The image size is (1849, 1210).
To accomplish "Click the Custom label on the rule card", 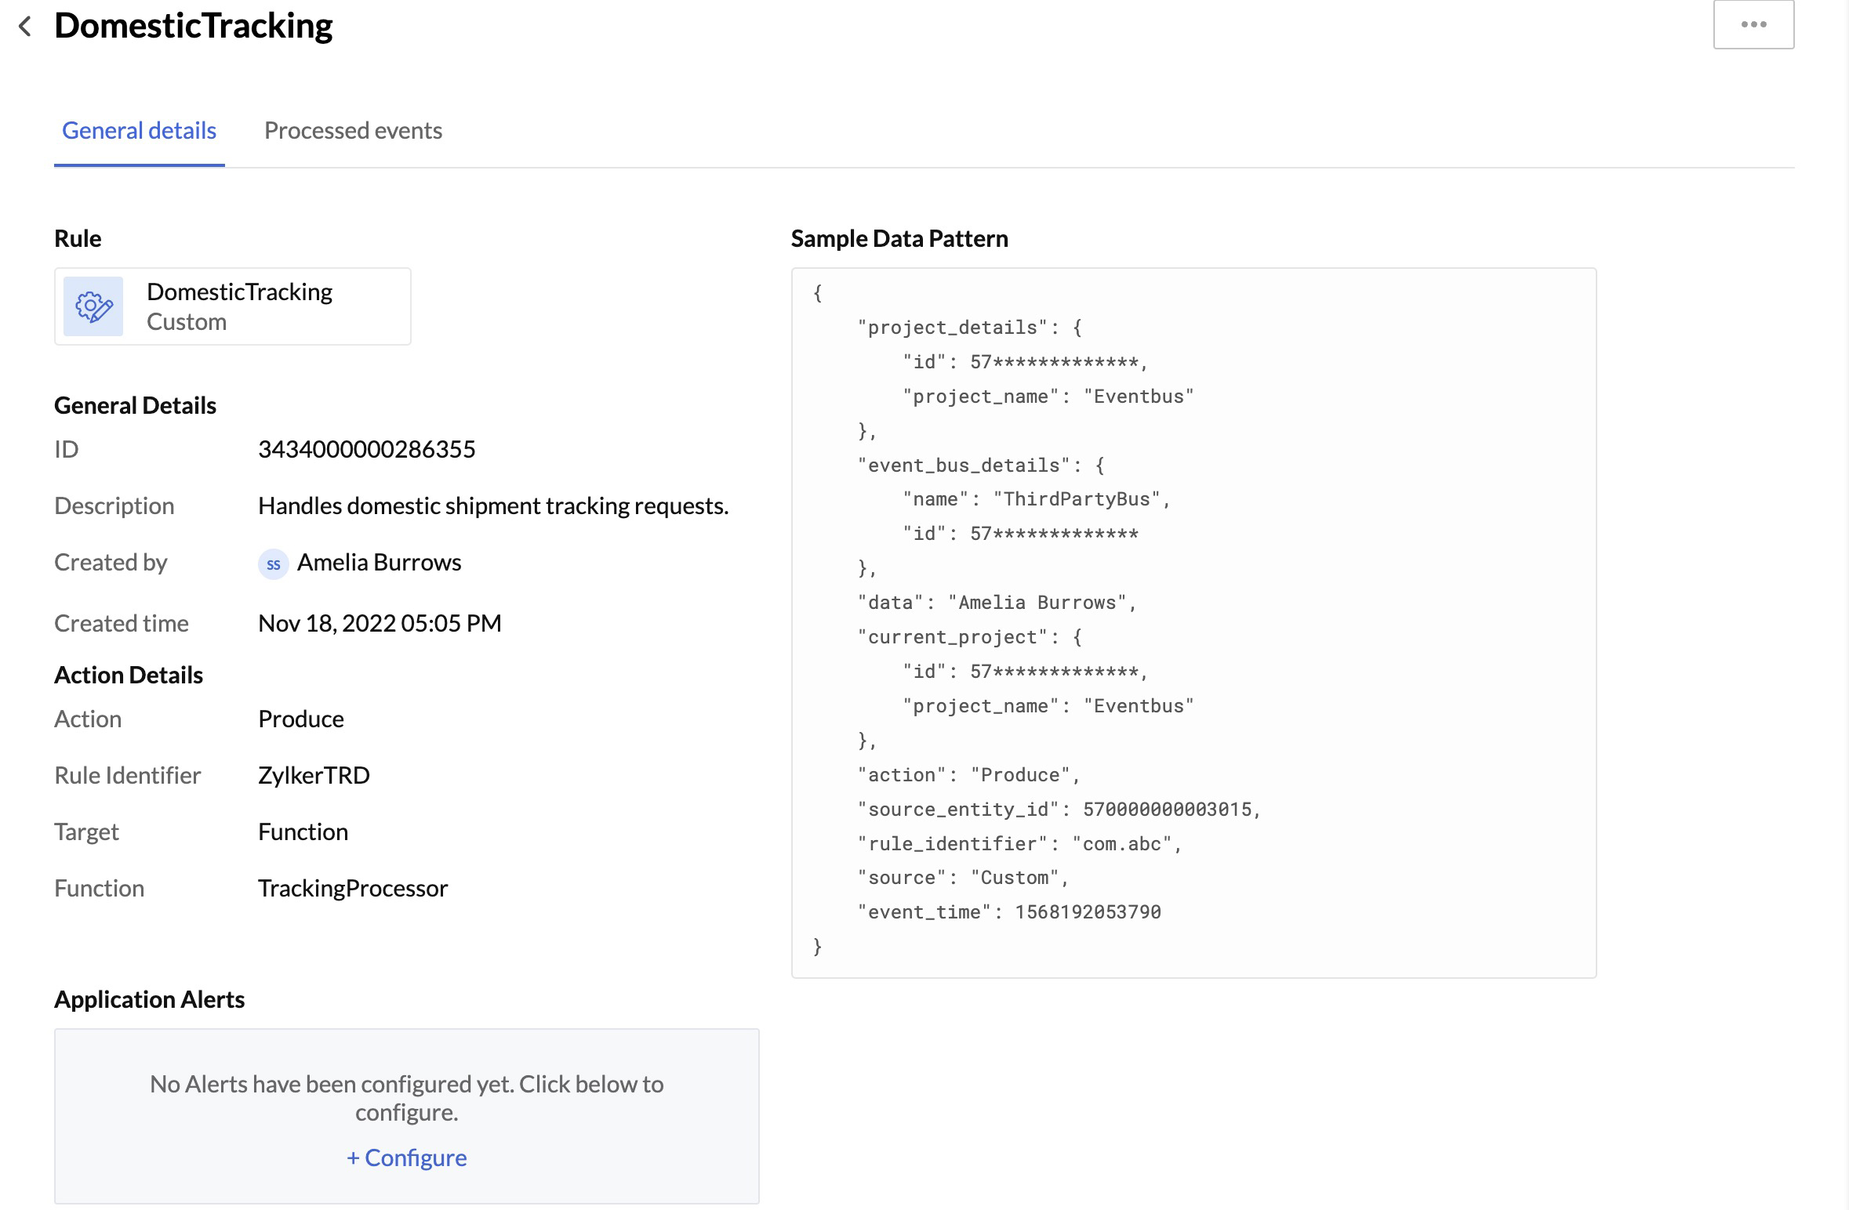I will tap(186, 321).
